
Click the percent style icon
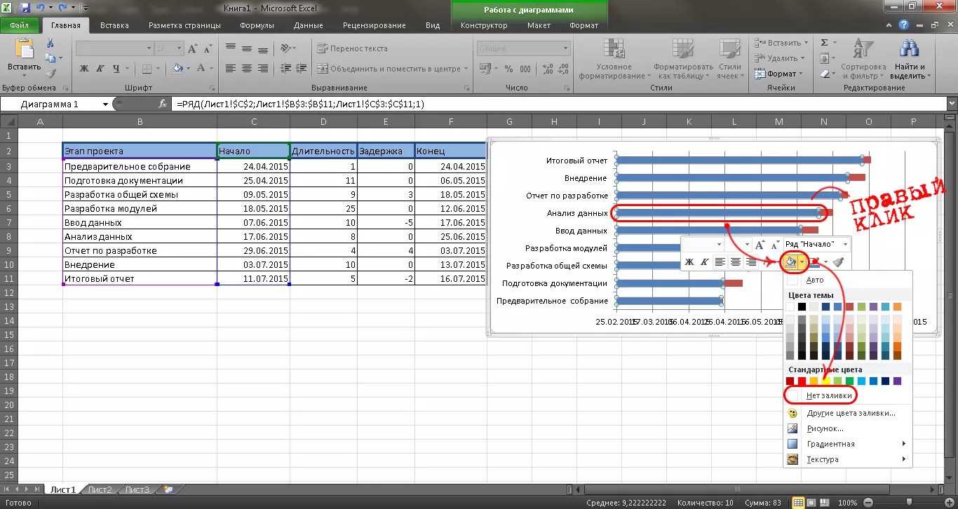pos(507,69)
